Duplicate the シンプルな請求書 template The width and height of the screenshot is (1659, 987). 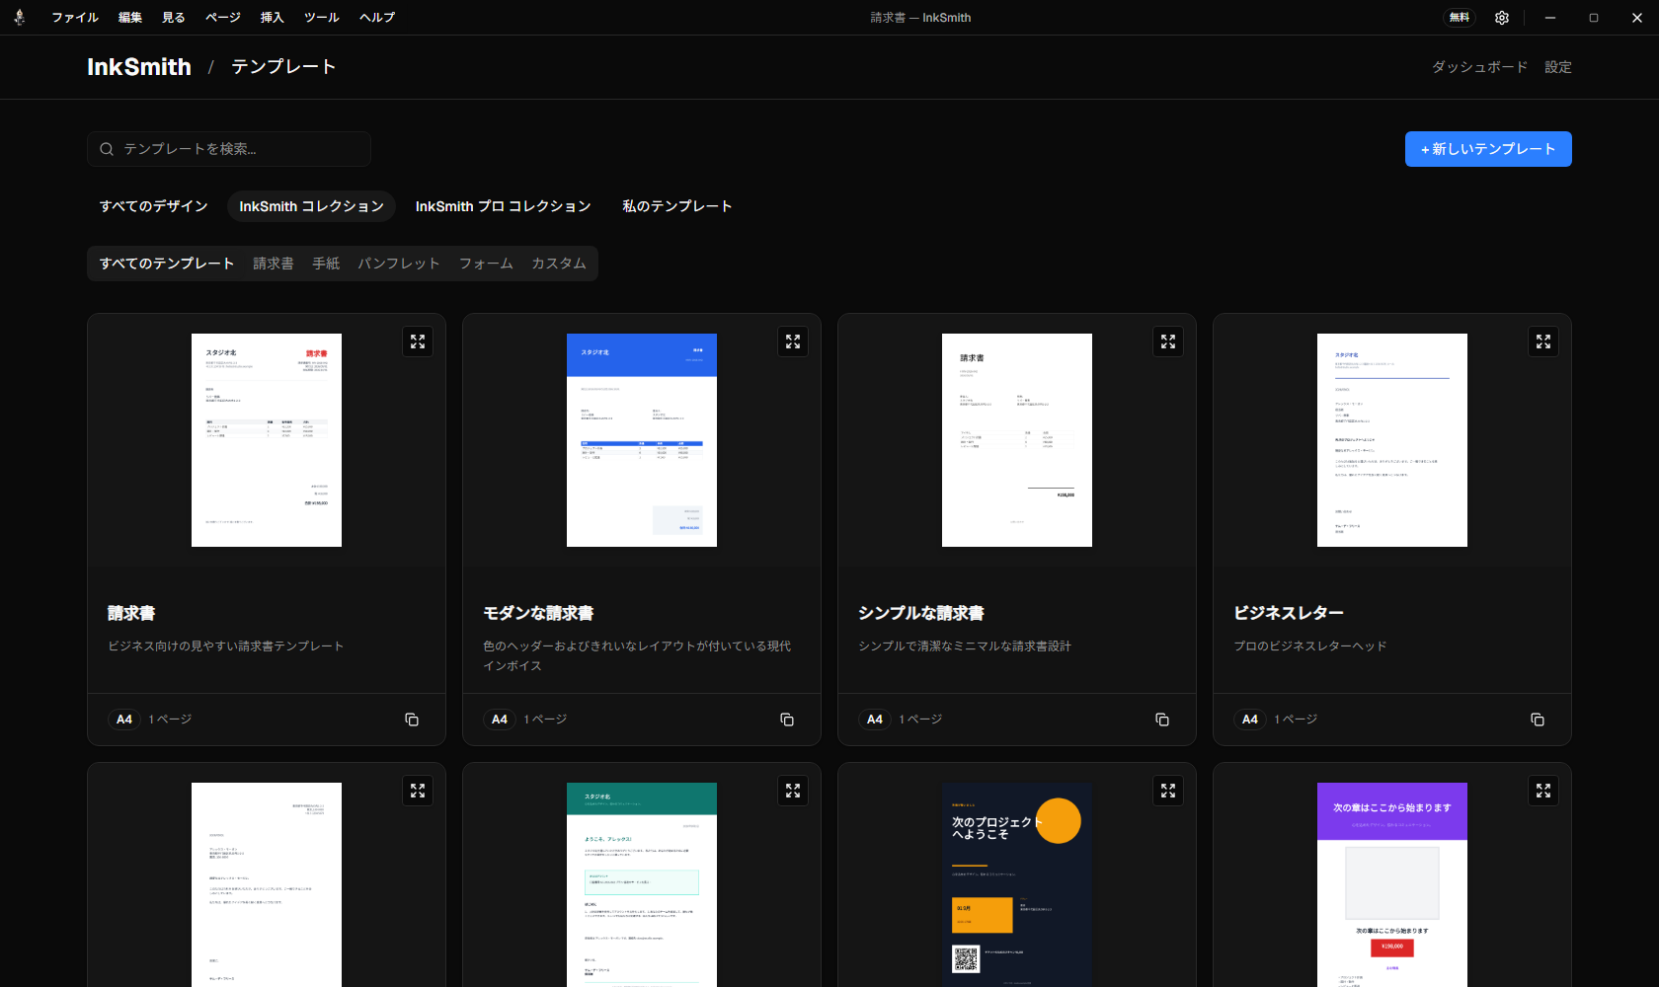tap(1162, 720)
